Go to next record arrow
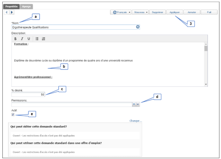Screen dimensions: 221x159 pyautogui.click(x=12, y=12)
